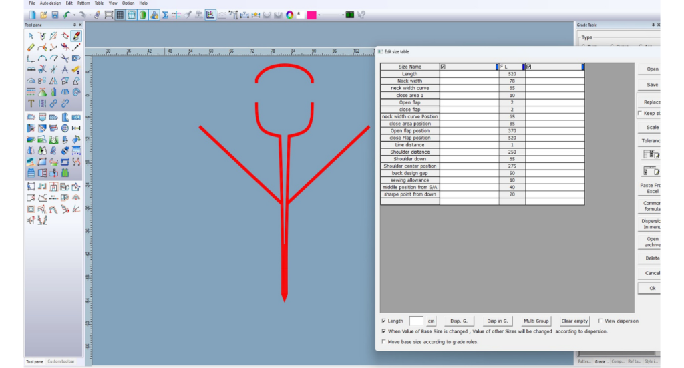This screenshot has height=368, width=684.
Task: Click the table-copy icon below Tolerance
Action: 651,154
